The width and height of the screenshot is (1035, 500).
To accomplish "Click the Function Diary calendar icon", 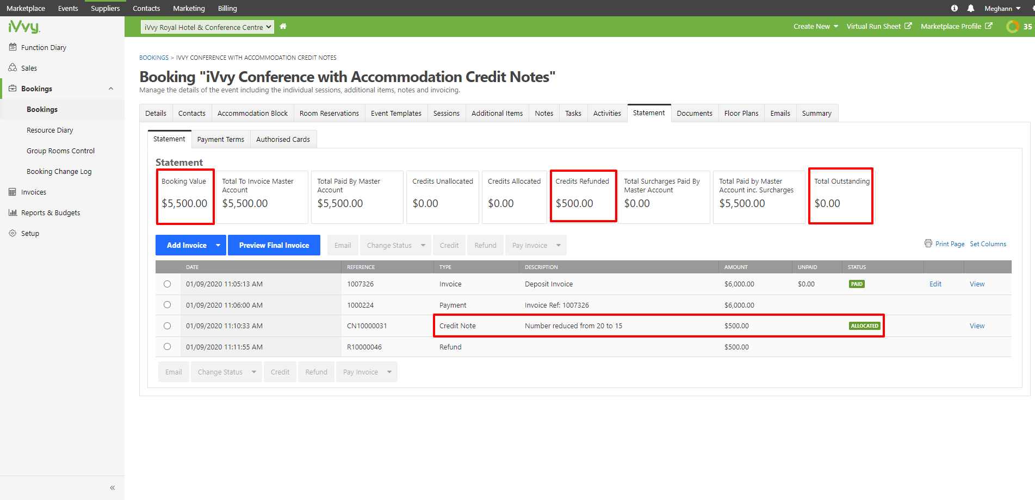I will coord(13,47).
